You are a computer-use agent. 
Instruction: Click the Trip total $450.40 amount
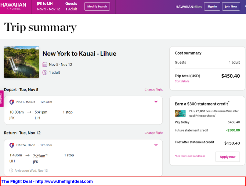[x=231, y=76]
